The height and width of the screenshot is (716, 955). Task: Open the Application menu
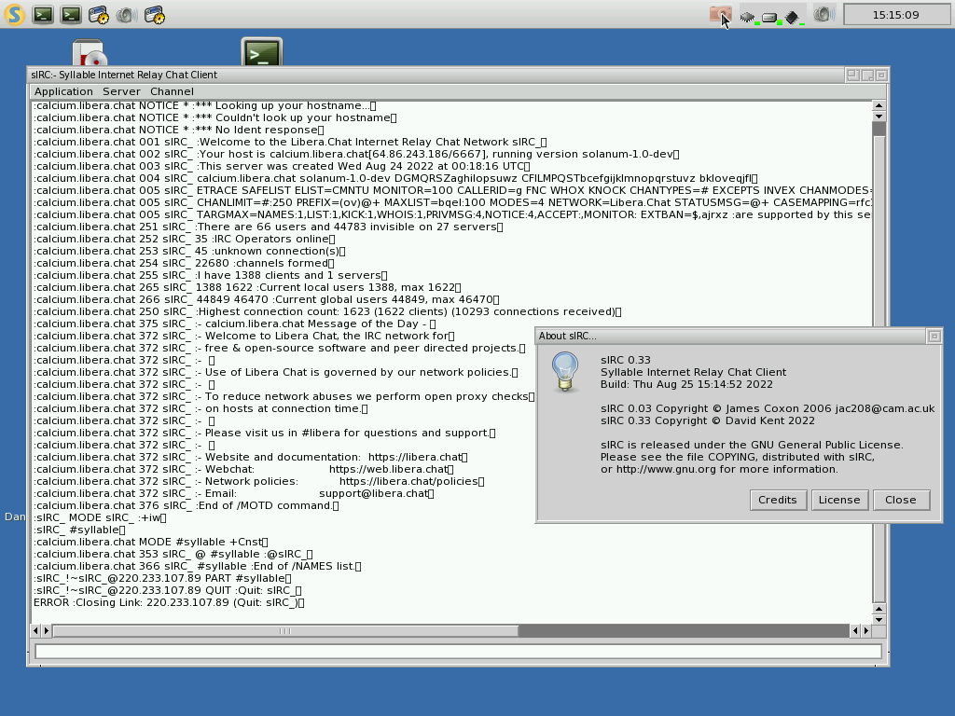point(63,91)
